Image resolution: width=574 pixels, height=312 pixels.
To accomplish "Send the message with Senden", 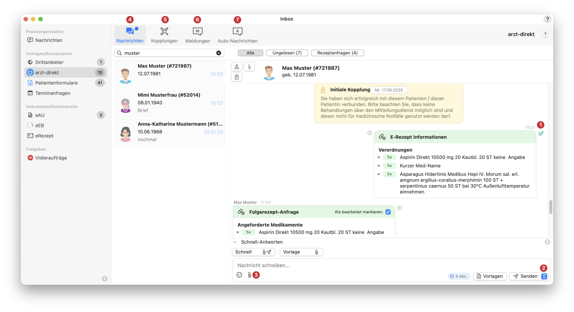I will coord(525,276).
